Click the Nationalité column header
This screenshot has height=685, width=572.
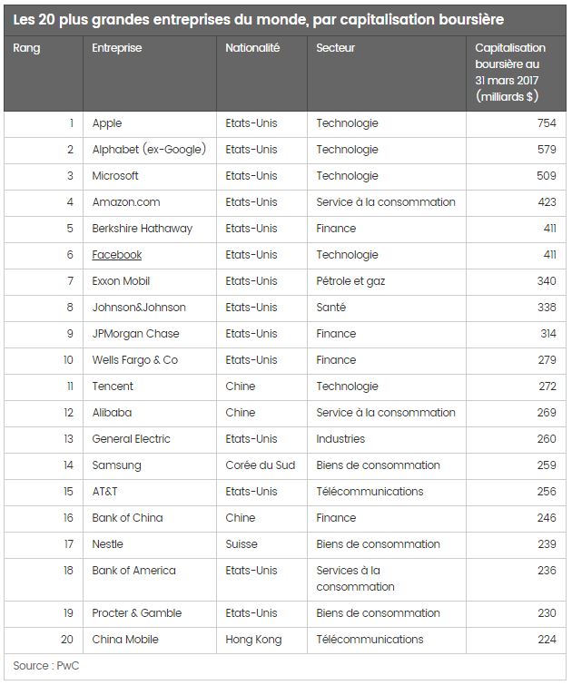(x=252, y=48)
